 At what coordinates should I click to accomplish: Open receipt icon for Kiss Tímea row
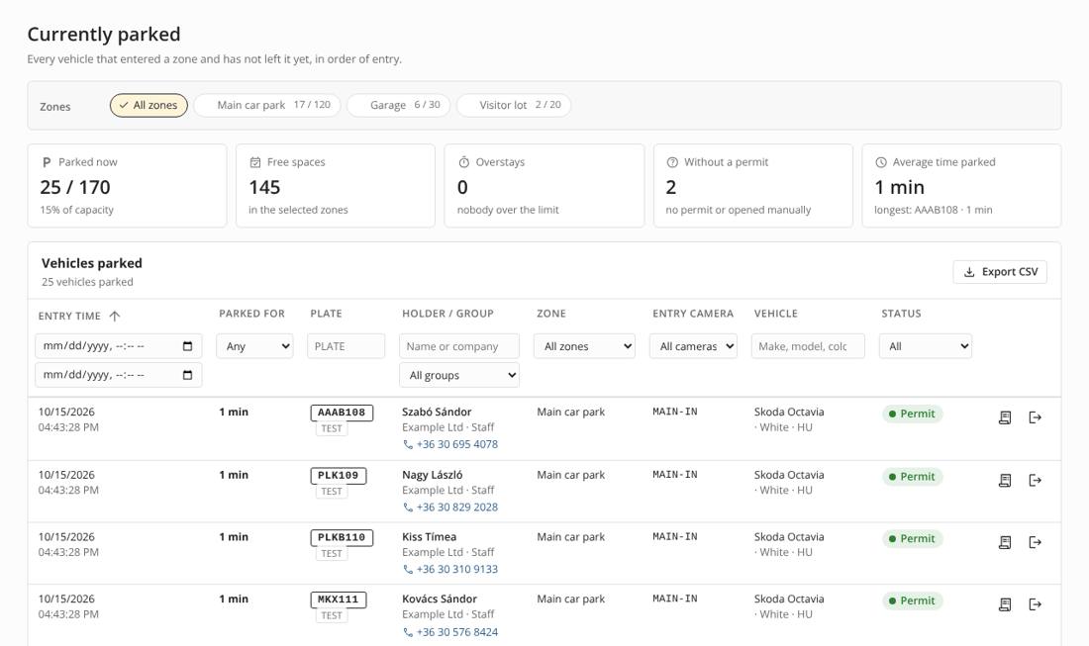tap(1004, 542)
